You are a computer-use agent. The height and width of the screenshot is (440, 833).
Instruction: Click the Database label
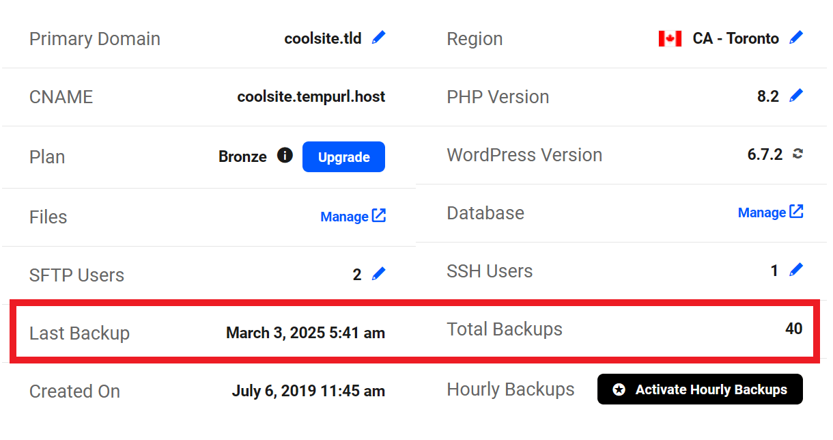pyautogui.click(x=485, y=213)
